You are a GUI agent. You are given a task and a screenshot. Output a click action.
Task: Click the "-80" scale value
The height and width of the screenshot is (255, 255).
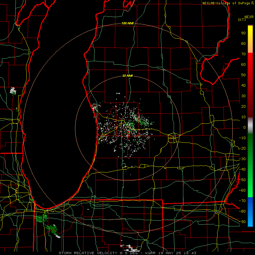[x=242, y=211]
